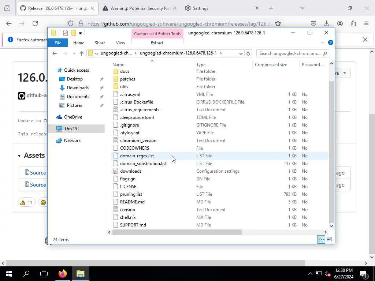Click the Explorer search magnifier icon
This screenshot has width=375, height=281.
[325, 53]
